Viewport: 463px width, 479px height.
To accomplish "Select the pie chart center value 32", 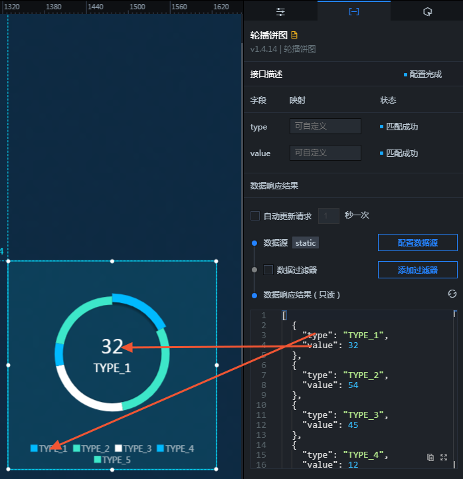I will 112,347.
